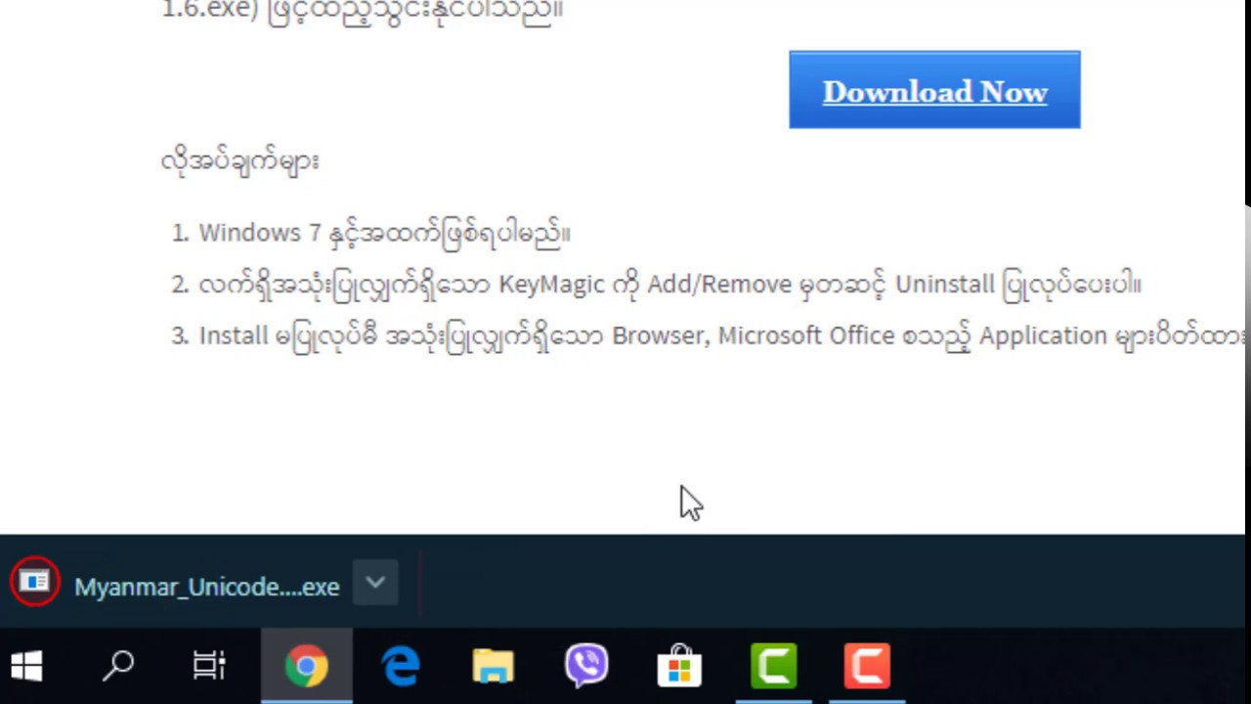Open orange-red Camtasia recorder taskbar icon

[x=867, y=667]
